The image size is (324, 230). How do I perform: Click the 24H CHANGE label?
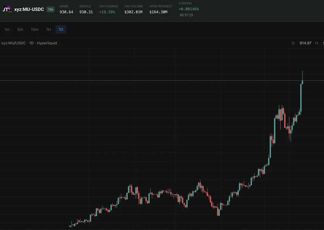tap(109, 6)
